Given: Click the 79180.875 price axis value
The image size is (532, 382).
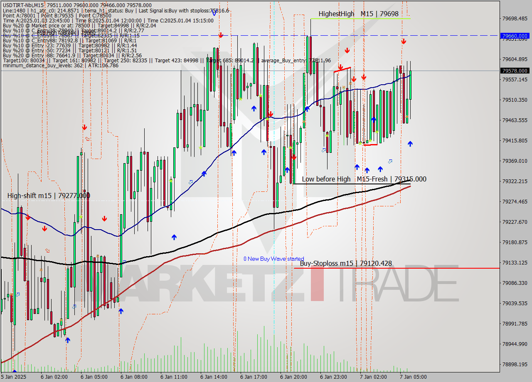Looking at the screenshot, I should (515, 242).
